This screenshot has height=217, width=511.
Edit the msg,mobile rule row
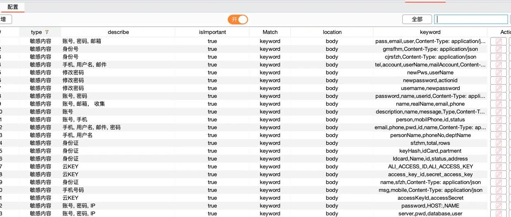tap(499, 190)
